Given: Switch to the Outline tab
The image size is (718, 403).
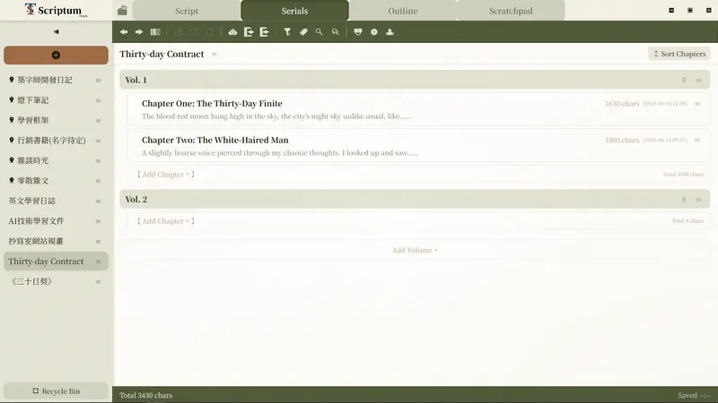Looking at the screenshot, I should [402, 11].
